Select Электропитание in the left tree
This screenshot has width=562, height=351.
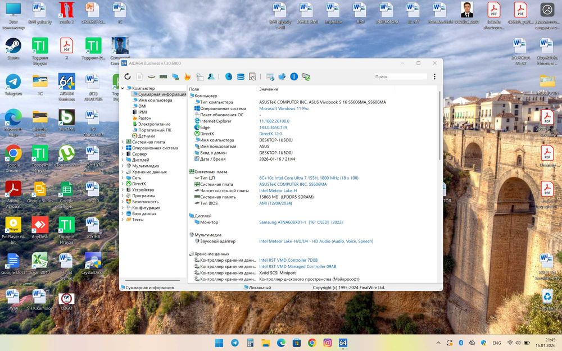pyautogui.click(x=155, y=124)
